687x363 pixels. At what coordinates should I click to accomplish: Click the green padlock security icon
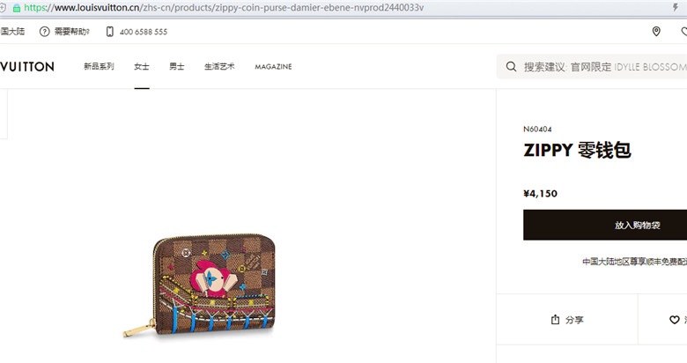(x=17, y=8)
